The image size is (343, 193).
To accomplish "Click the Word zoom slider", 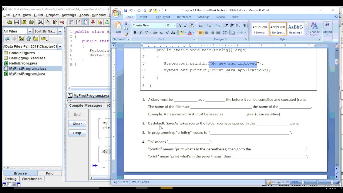I will [317, 182].
